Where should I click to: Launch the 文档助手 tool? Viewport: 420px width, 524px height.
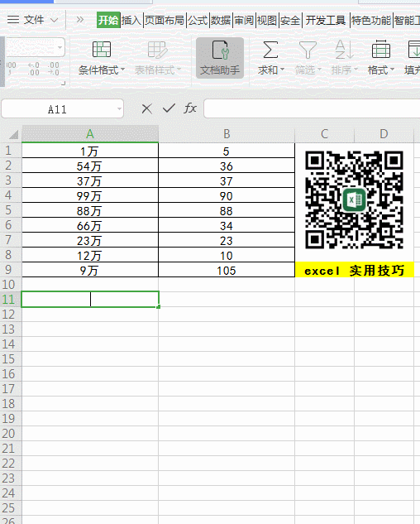tap(220, 58)
